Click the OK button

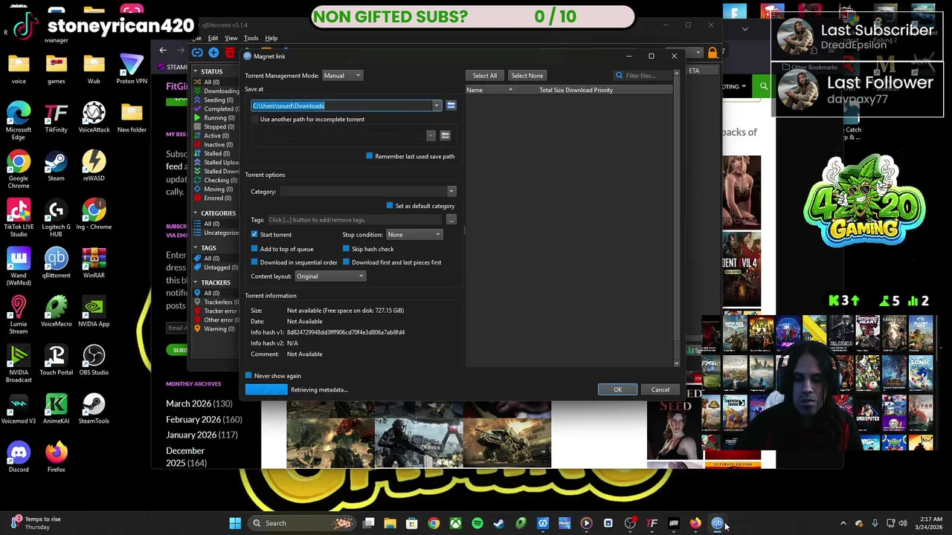(617, 389)
